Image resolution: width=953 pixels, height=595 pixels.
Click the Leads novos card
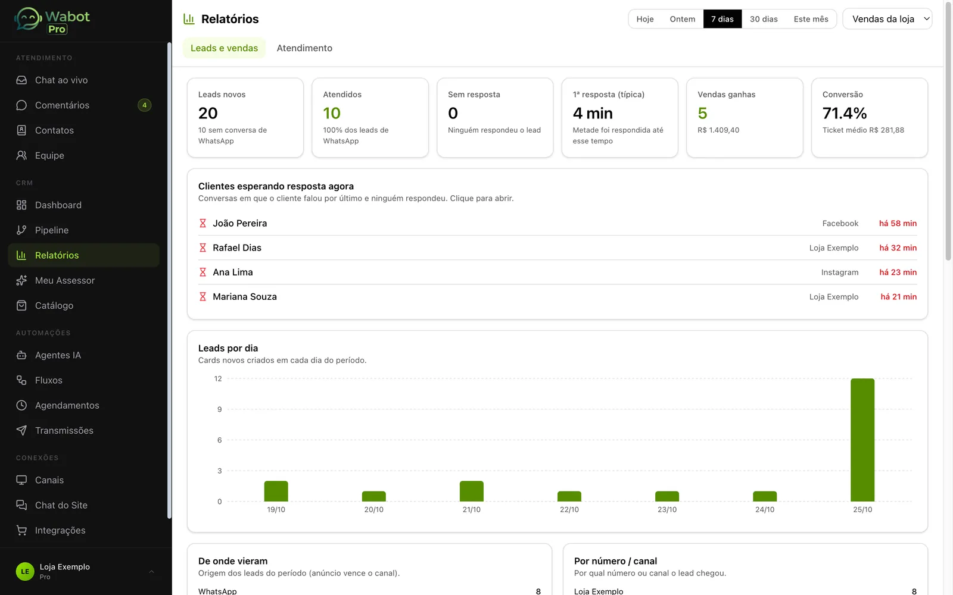coord(245,118)
